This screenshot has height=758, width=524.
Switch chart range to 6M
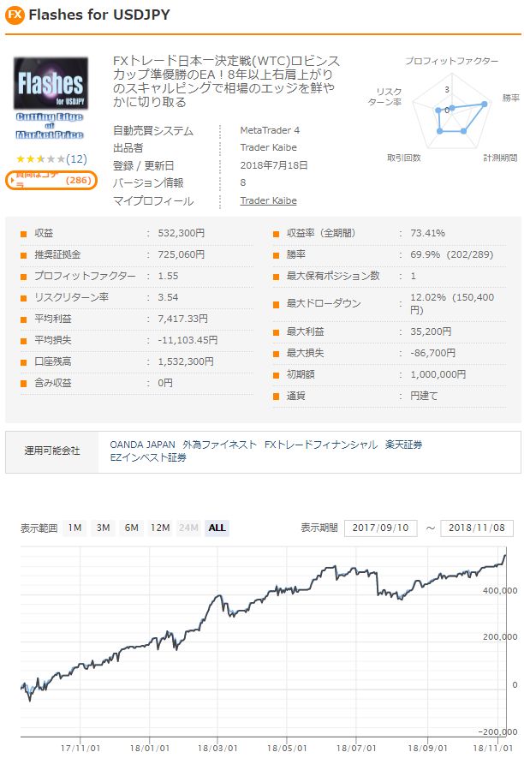tap(131, 528)
